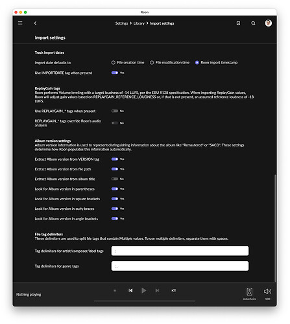The height and width of the screenshot is (324, 290).
Task: Toggle Extract Album version from VERSION tag
Action: tap(115, 159)
